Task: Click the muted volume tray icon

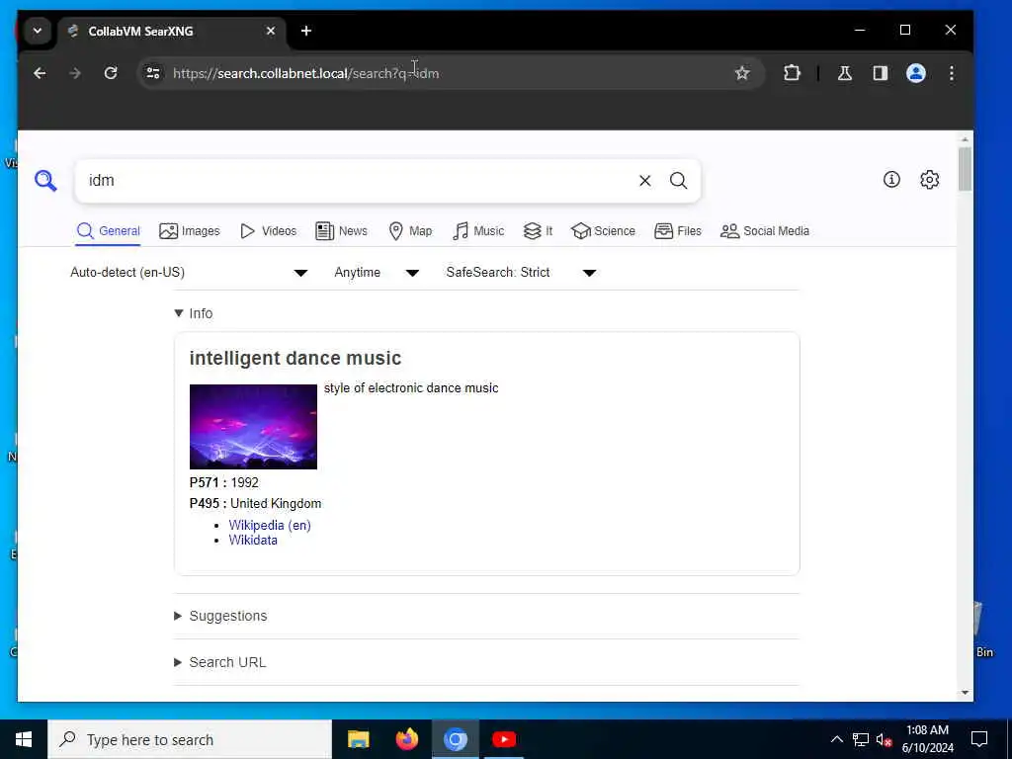Action: (884, 739)
